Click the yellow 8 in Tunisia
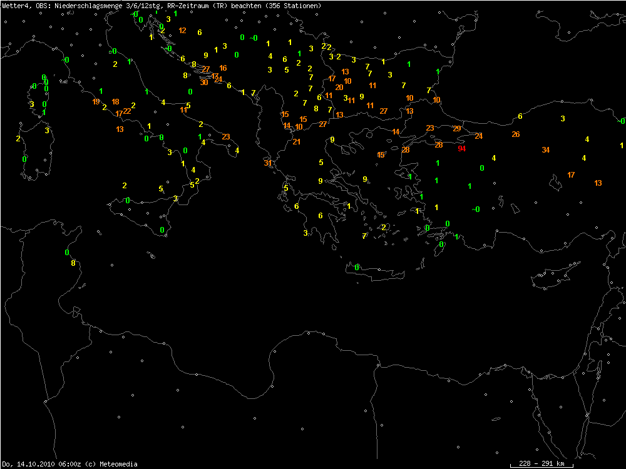626x469 pixels. click(x=73, y=263)
